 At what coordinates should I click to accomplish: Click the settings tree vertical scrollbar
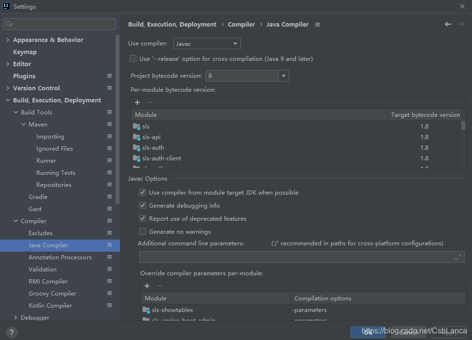(118, 119)
